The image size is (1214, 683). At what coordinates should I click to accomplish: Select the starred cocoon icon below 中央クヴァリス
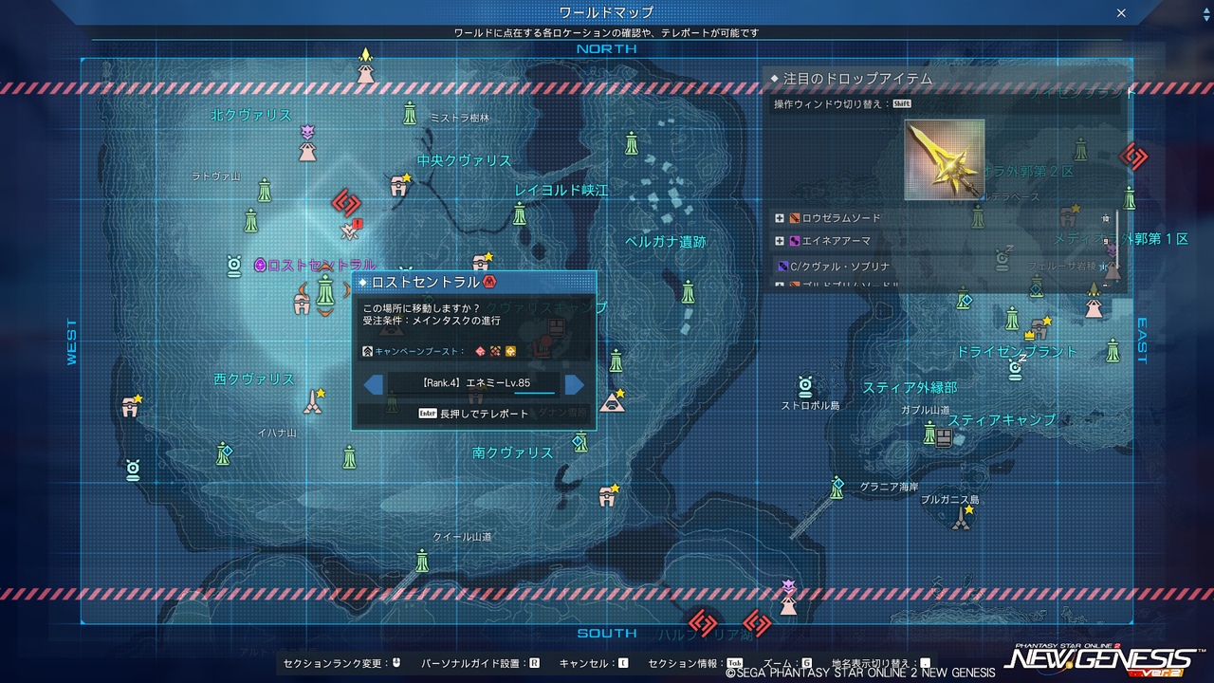400,184
